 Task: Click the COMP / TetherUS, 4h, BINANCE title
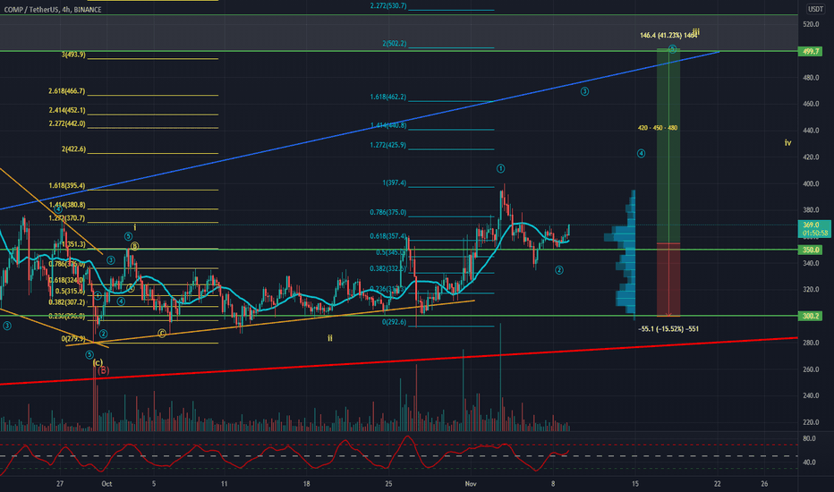[53, 10]
